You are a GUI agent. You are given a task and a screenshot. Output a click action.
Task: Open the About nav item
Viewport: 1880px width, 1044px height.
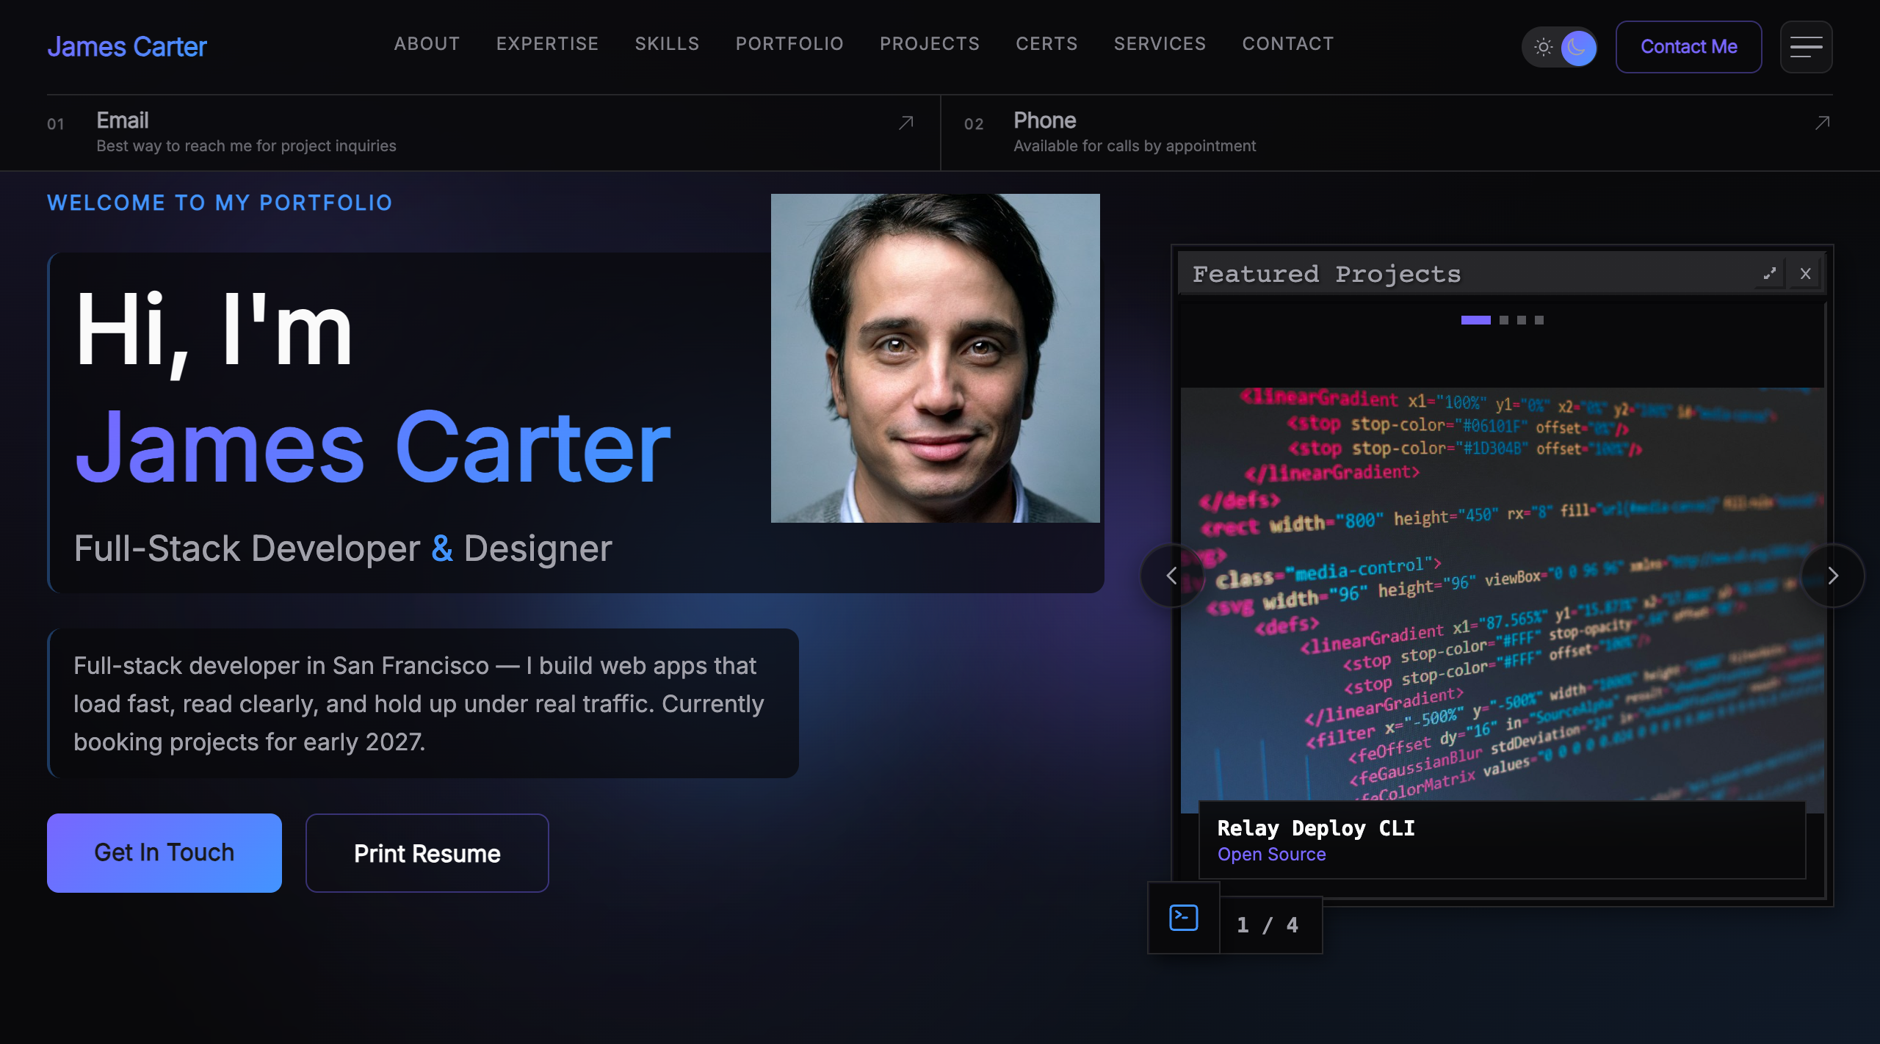pos(427,44)
